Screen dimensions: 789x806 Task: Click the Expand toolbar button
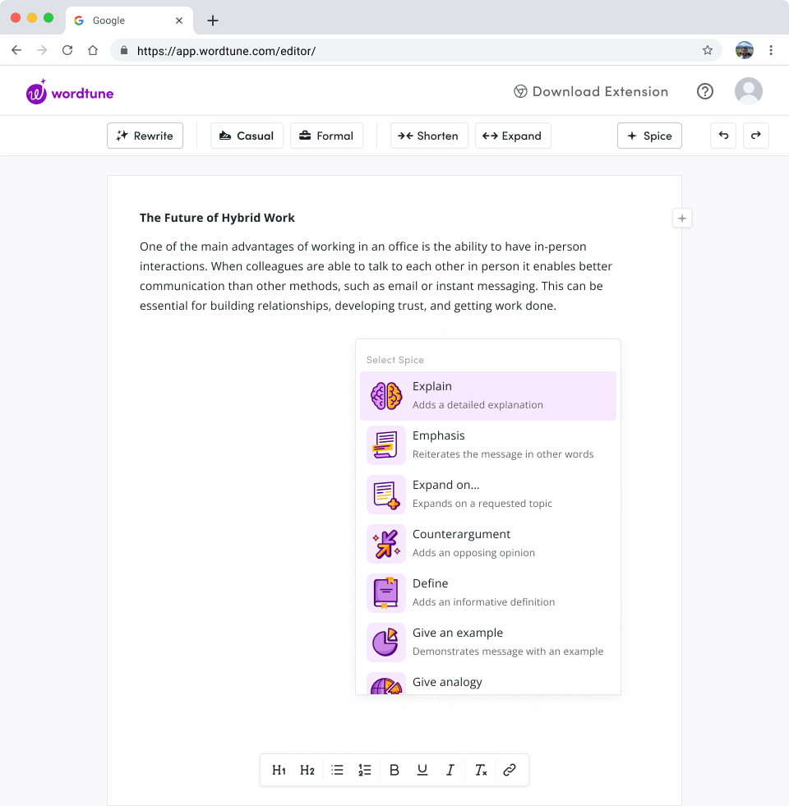pos(514,136)
